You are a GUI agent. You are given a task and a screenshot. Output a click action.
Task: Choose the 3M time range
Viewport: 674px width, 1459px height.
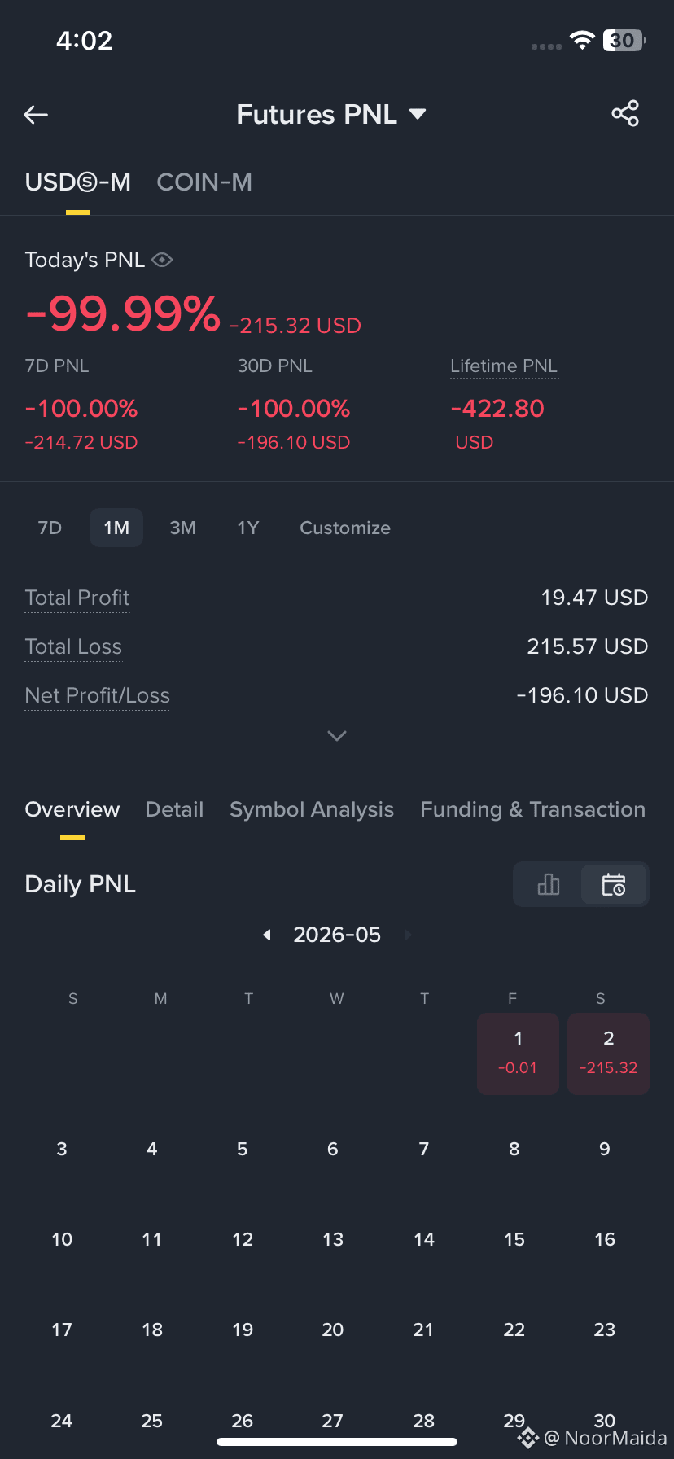tap(183, 528)
